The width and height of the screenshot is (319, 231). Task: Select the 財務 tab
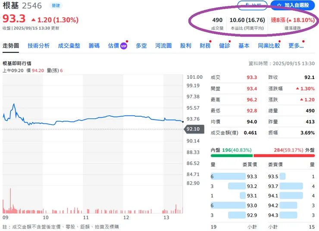click(x=205, y=46)
